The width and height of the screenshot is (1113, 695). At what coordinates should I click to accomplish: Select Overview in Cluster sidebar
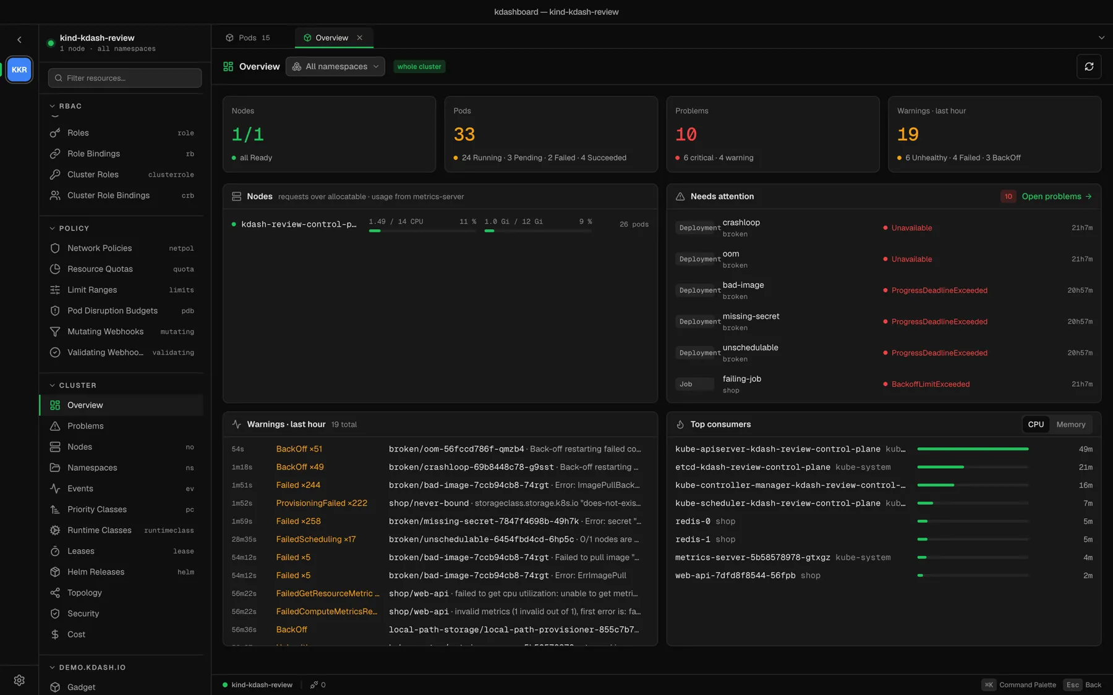pyautogui.click(x=121, y=405)
